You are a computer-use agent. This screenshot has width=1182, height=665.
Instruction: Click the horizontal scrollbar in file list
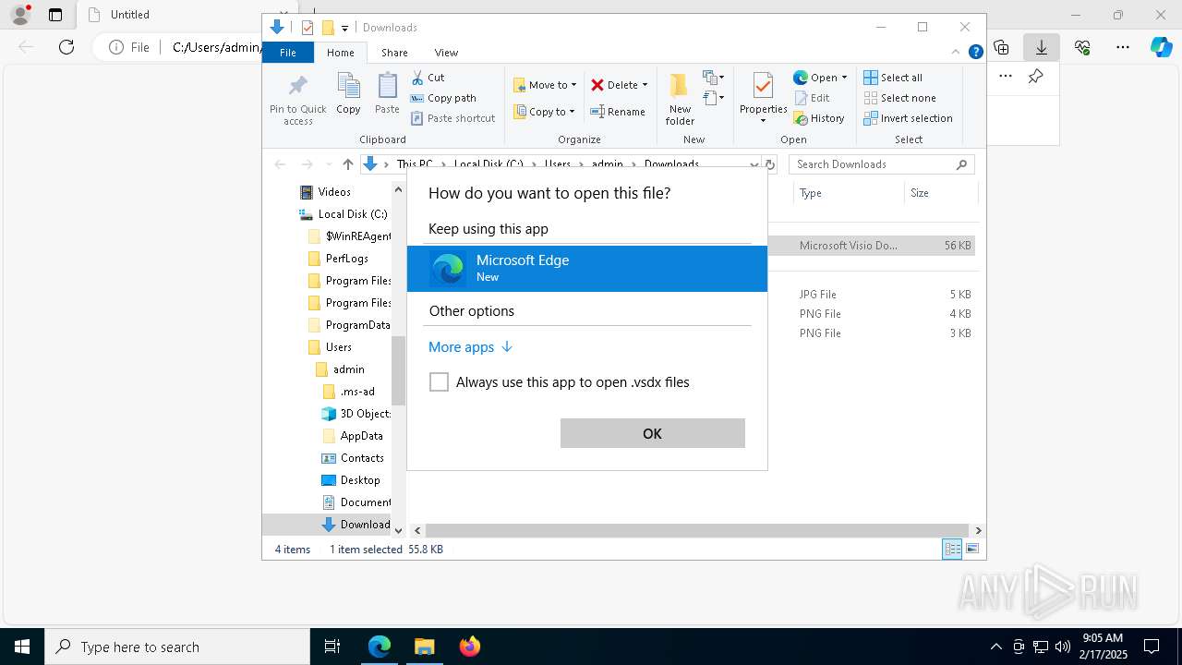point(697,531)
